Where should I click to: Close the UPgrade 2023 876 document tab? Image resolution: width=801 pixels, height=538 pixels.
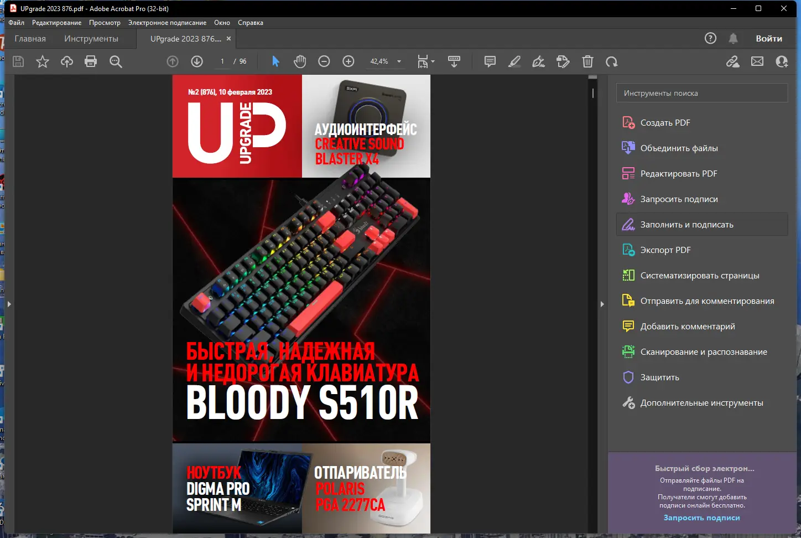point(228,39)
